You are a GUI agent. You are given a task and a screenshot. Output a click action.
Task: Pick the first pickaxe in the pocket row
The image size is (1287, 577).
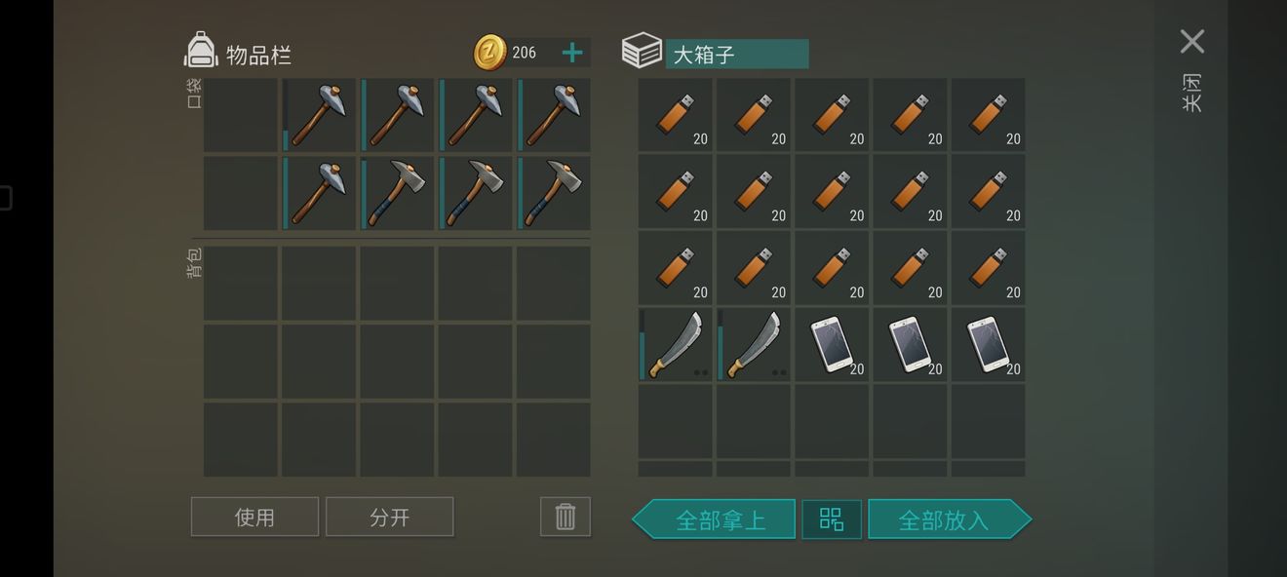click(319, 115)
